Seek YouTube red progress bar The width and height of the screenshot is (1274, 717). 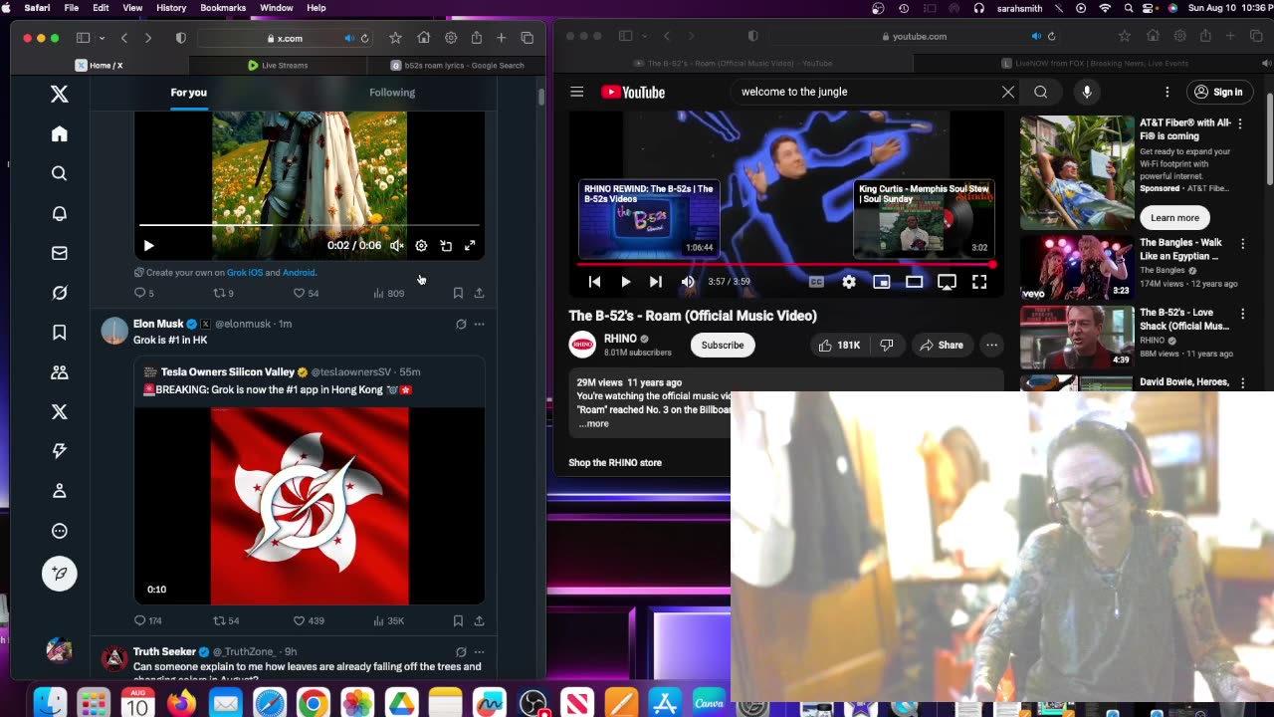point(785,265)
